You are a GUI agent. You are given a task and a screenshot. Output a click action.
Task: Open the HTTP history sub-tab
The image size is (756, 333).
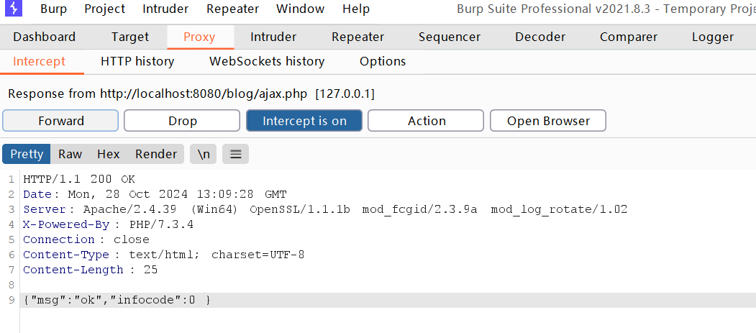pos(137,61)
